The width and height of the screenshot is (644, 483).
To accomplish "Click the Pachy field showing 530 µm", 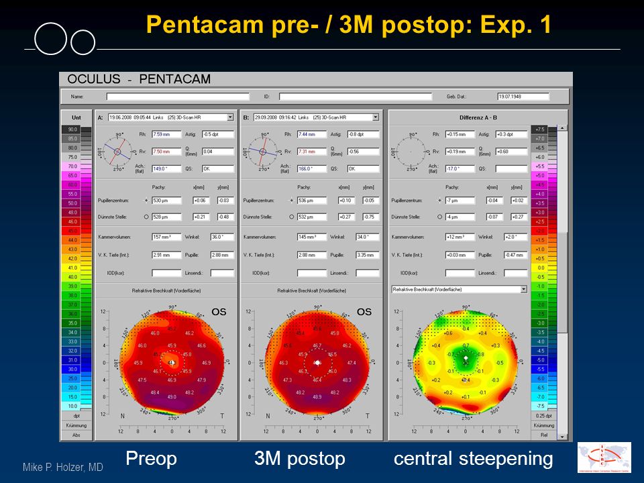I will tap(166, 201).
